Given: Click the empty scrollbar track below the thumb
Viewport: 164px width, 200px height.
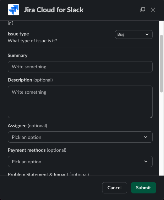Looking at the screenshot, I should pos(161,134).
